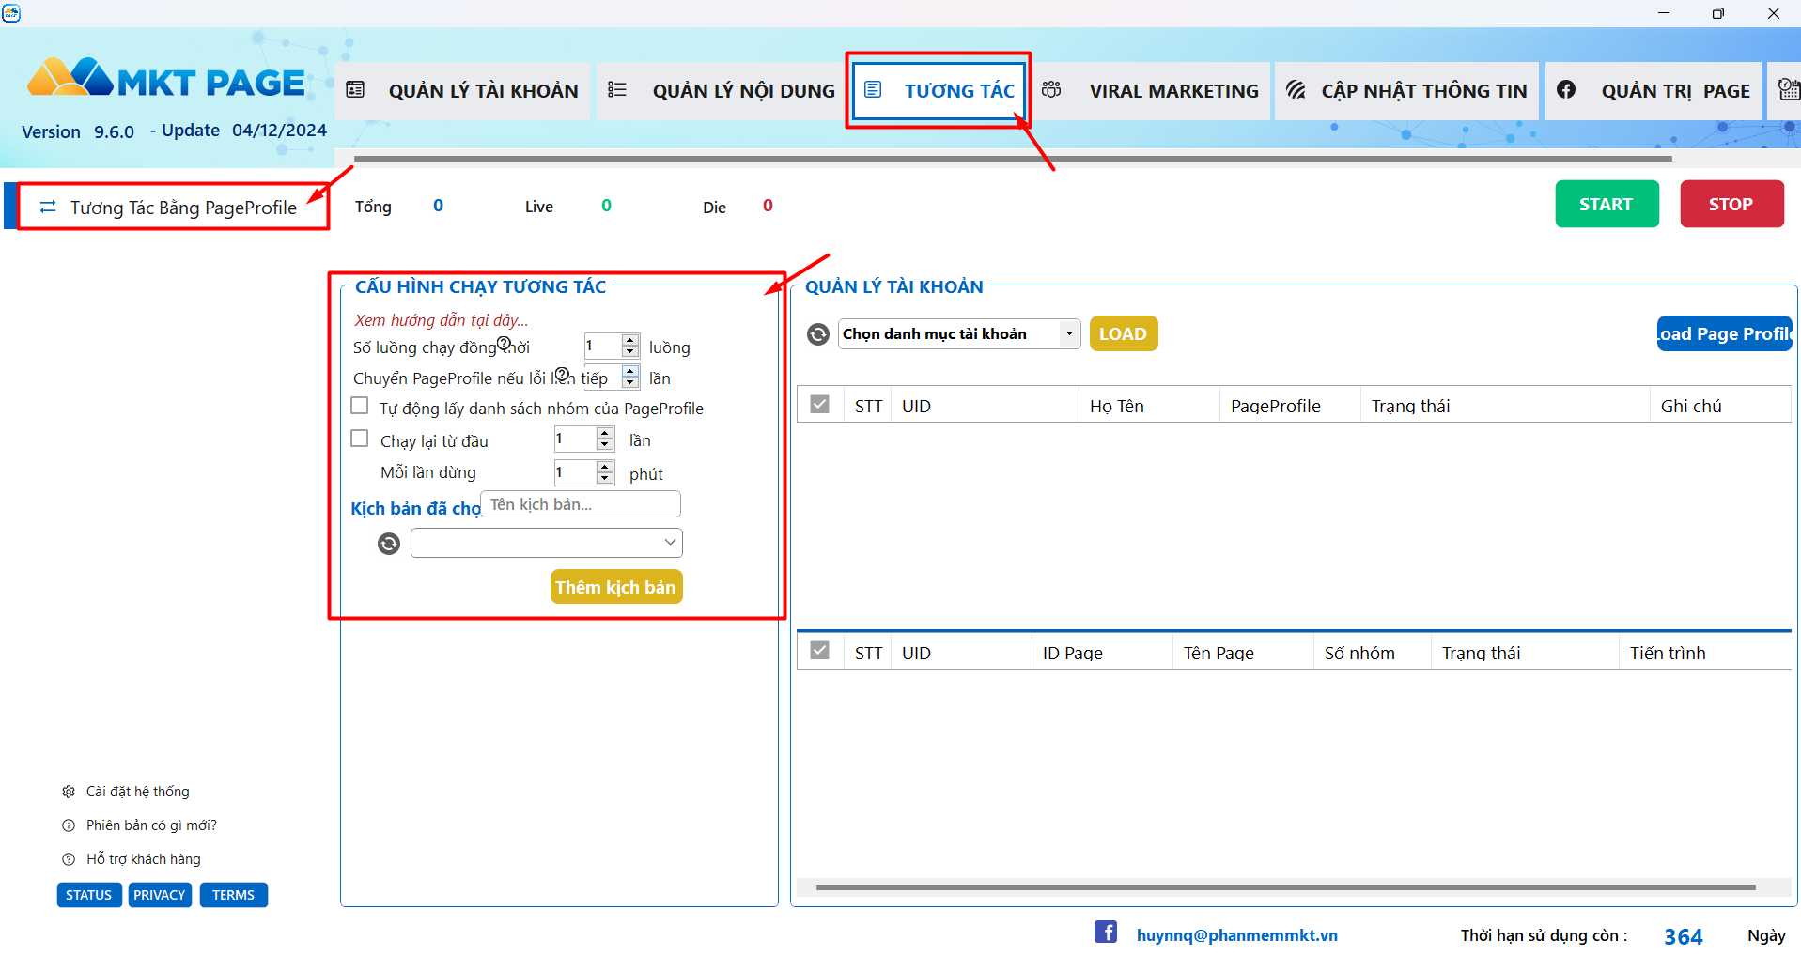Click the TERMS button

(233, 895)
